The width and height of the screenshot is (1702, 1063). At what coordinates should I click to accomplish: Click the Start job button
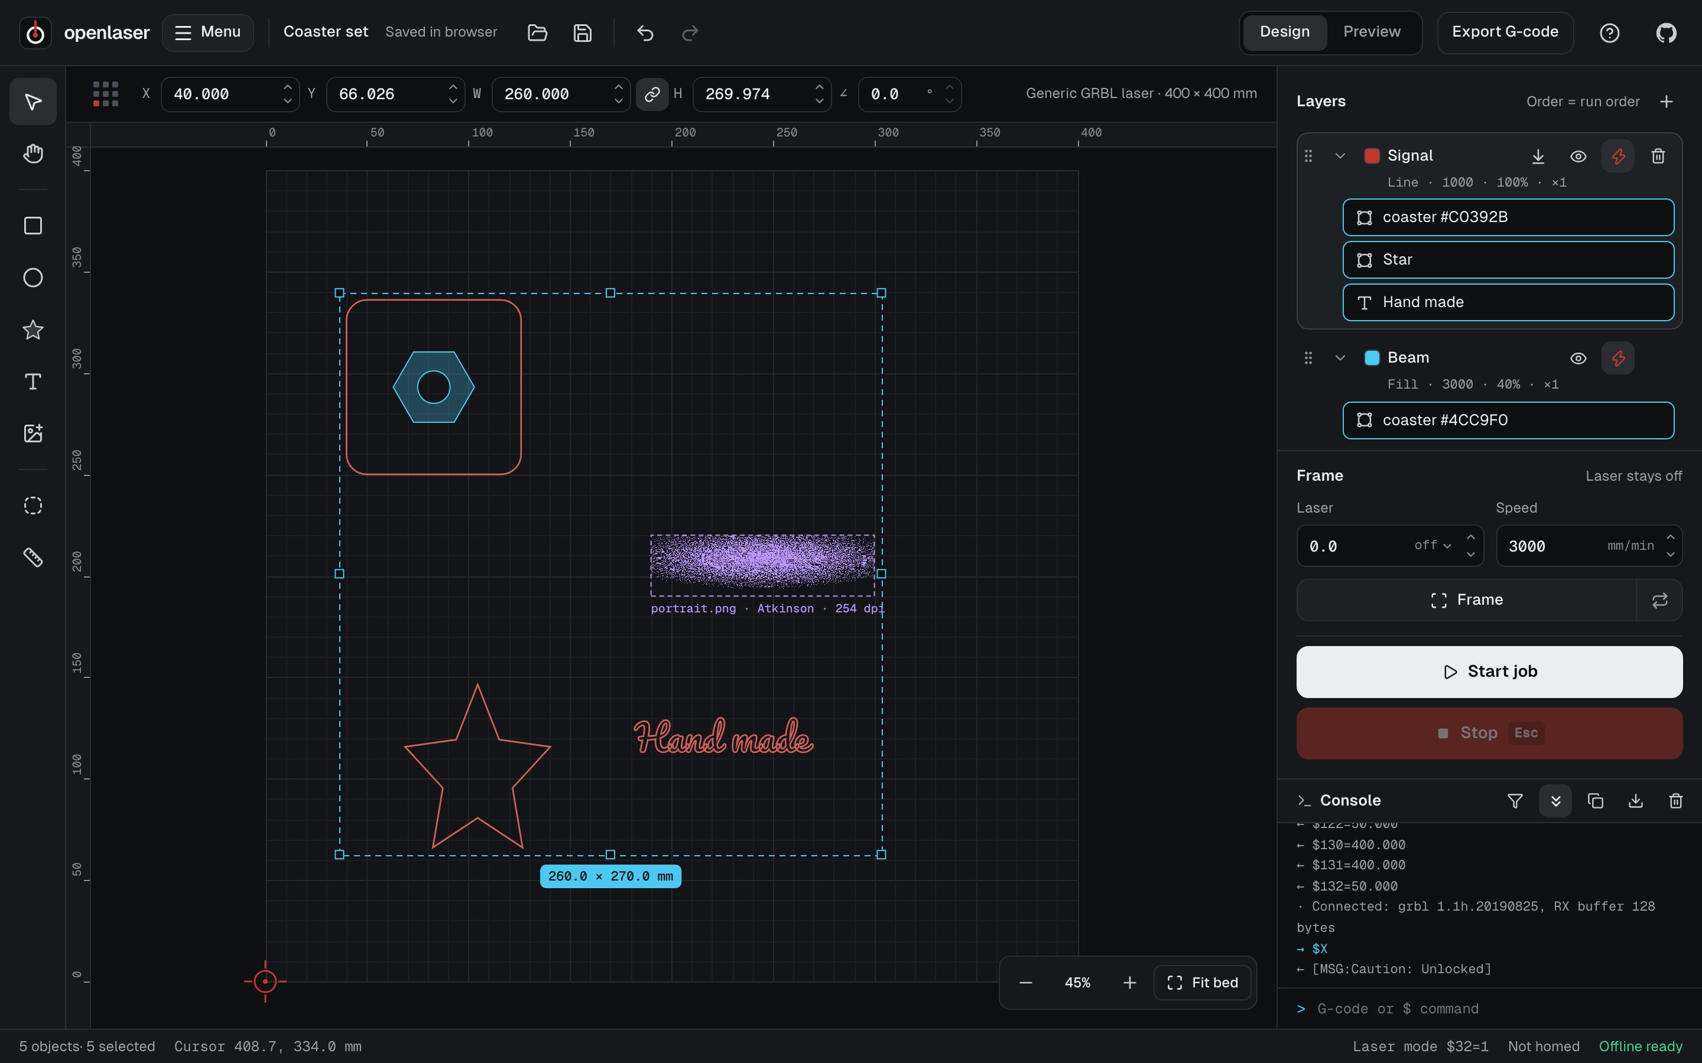click(x=1490, y=671)
